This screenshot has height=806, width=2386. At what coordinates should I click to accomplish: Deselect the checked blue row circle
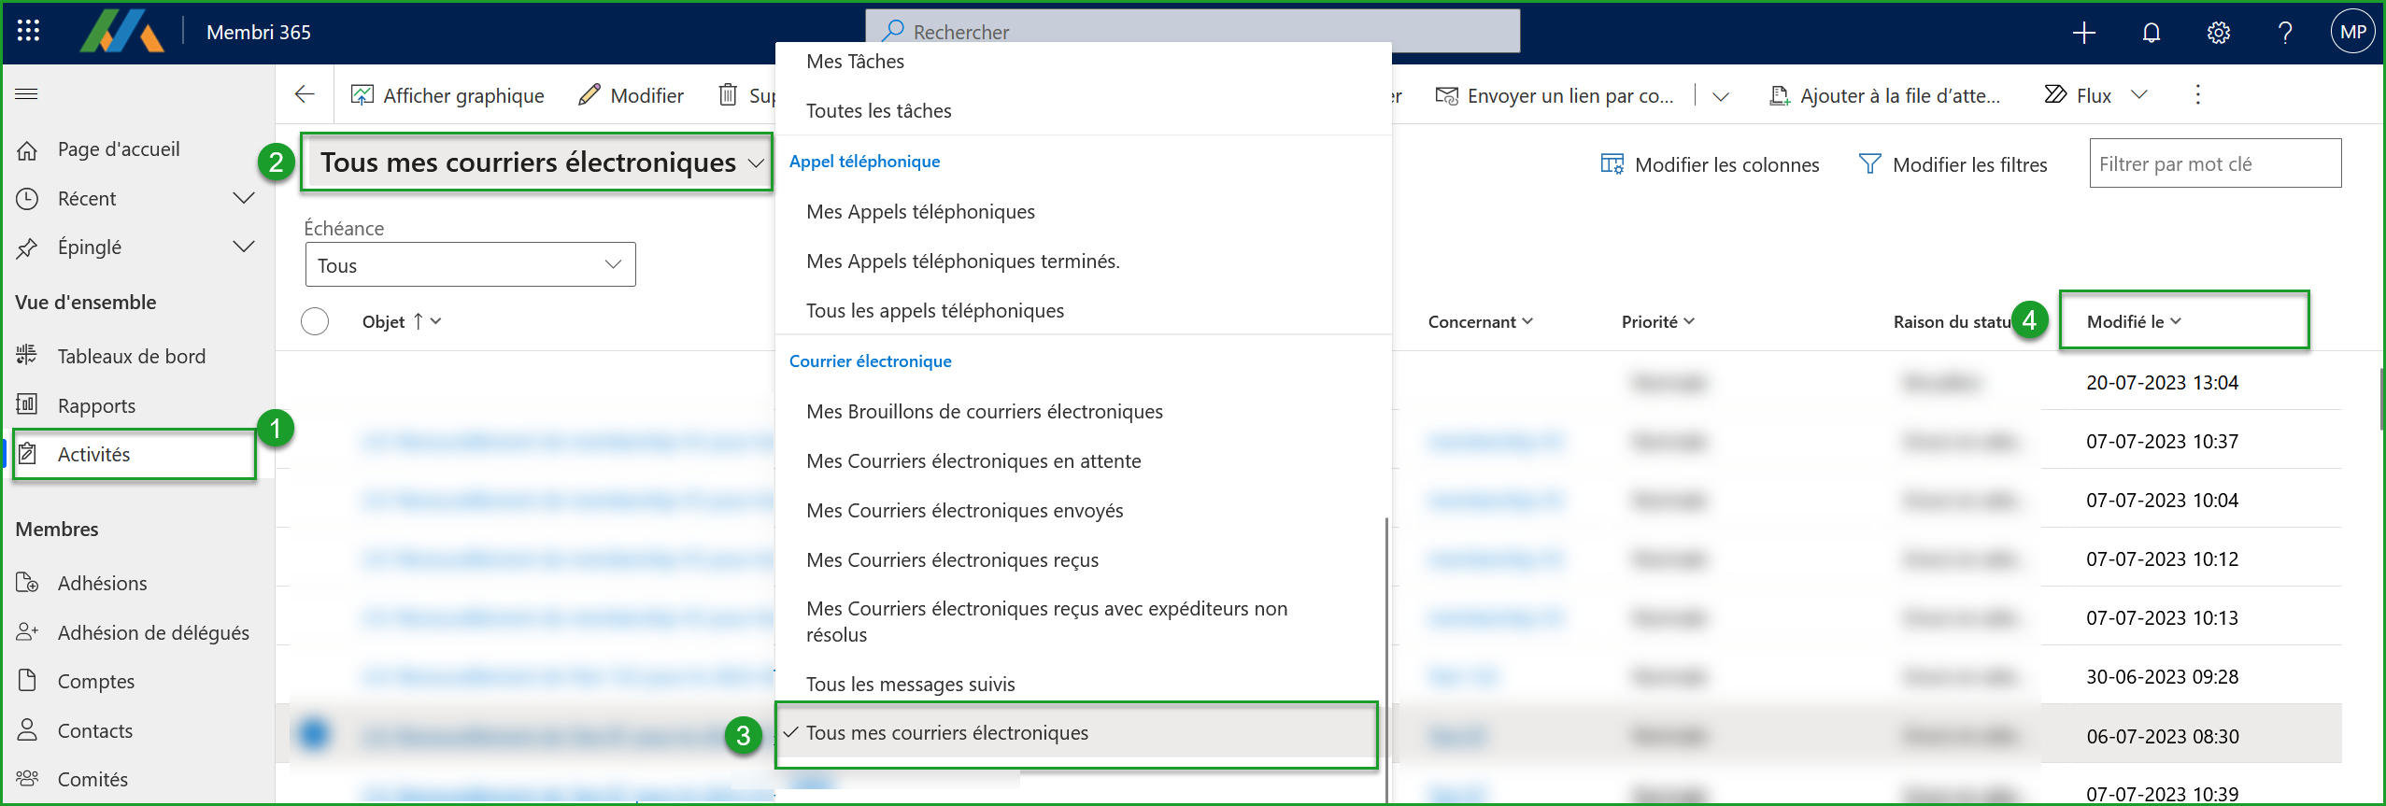314,733
